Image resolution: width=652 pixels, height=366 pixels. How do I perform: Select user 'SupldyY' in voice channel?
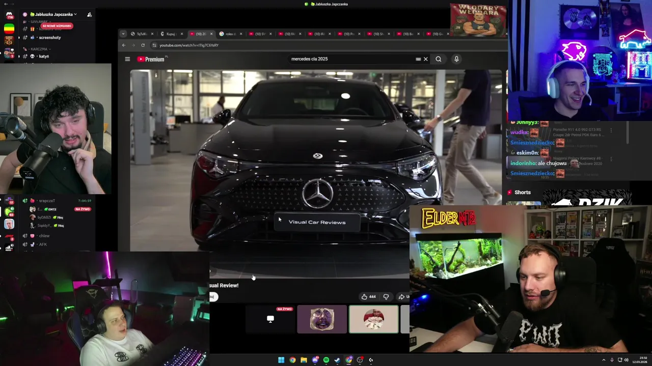[x=44, y=225]
